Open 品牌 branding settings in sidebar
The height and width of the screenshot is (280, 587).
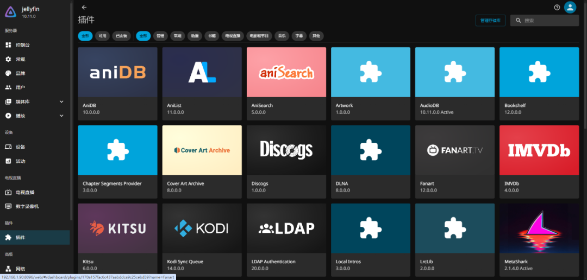point(35,73)
